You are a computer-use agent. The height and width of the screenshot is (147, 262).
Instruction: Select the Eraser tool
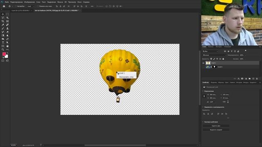7,32
